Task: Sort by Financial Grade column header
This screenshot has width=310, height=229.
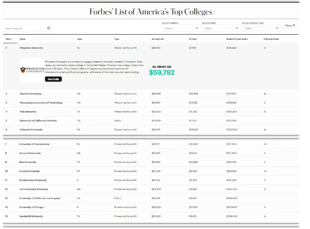Action: pyautogui.click(x=271, y=39)
